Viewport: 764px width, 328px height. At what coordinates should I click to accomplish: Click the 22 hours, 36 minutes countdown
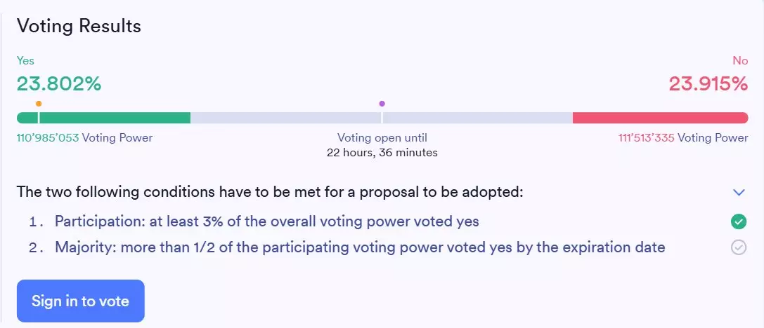382,153
